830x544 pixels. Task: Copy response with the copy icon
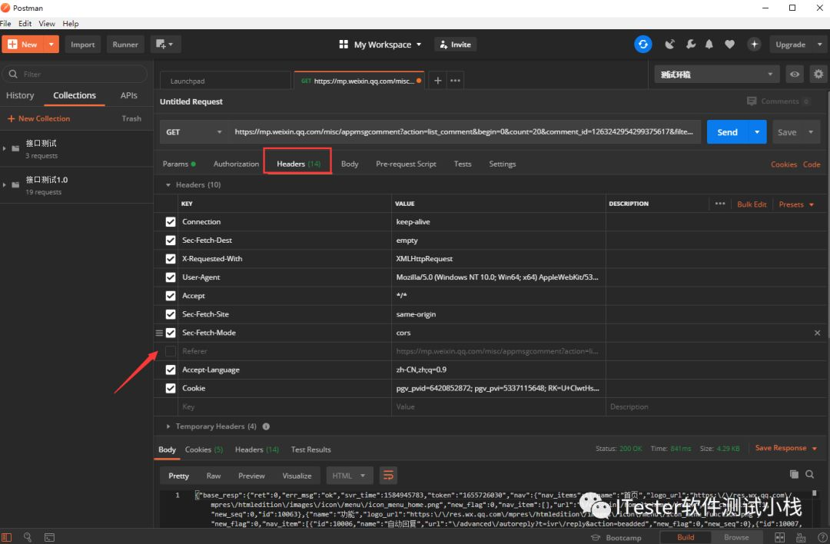click(794, 474)
